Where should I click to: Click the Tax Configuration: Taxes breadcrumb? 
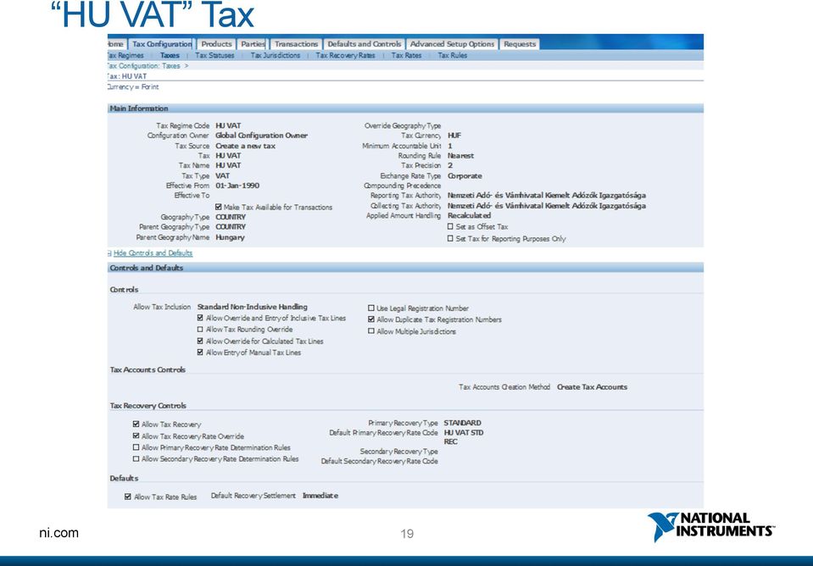143,66
